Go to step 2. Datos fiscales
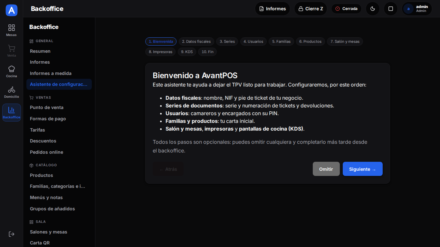Image resolution: width=440 pixels, height=247 pixels. point(196,41)
